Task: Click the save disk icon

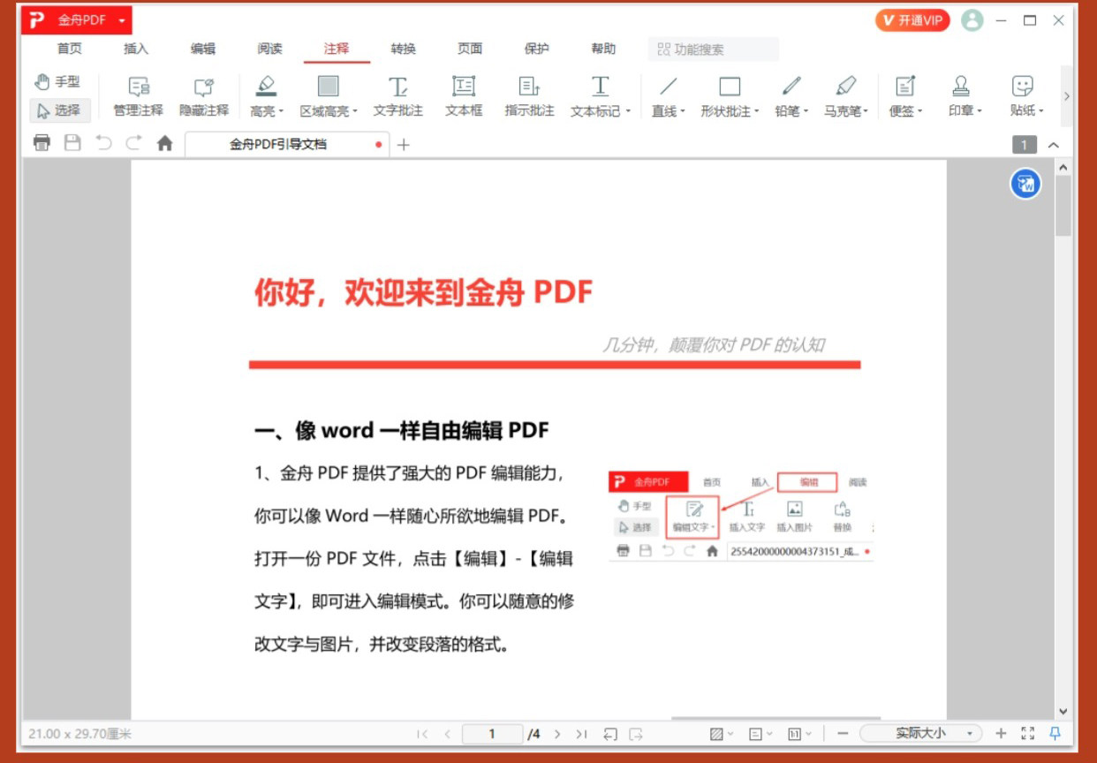Action: pos(72,143)
